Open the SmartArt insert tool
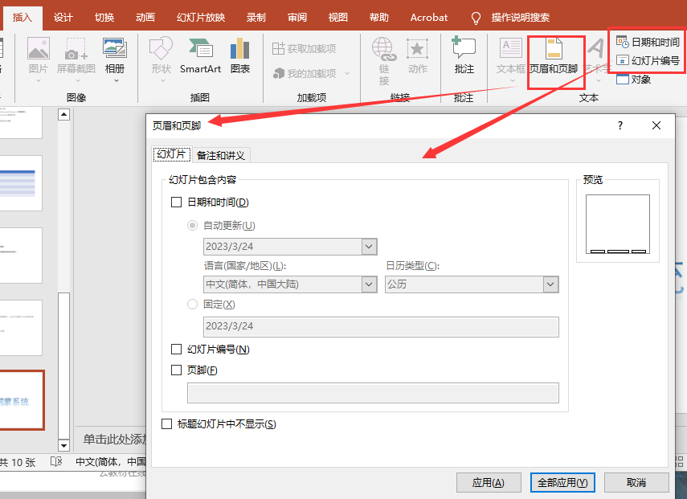 200,56
